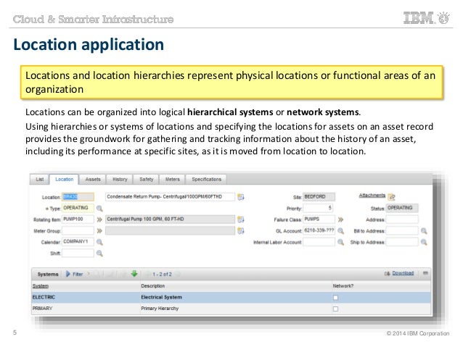Click the Filter button in Systems table

click(x=75, y=274)
